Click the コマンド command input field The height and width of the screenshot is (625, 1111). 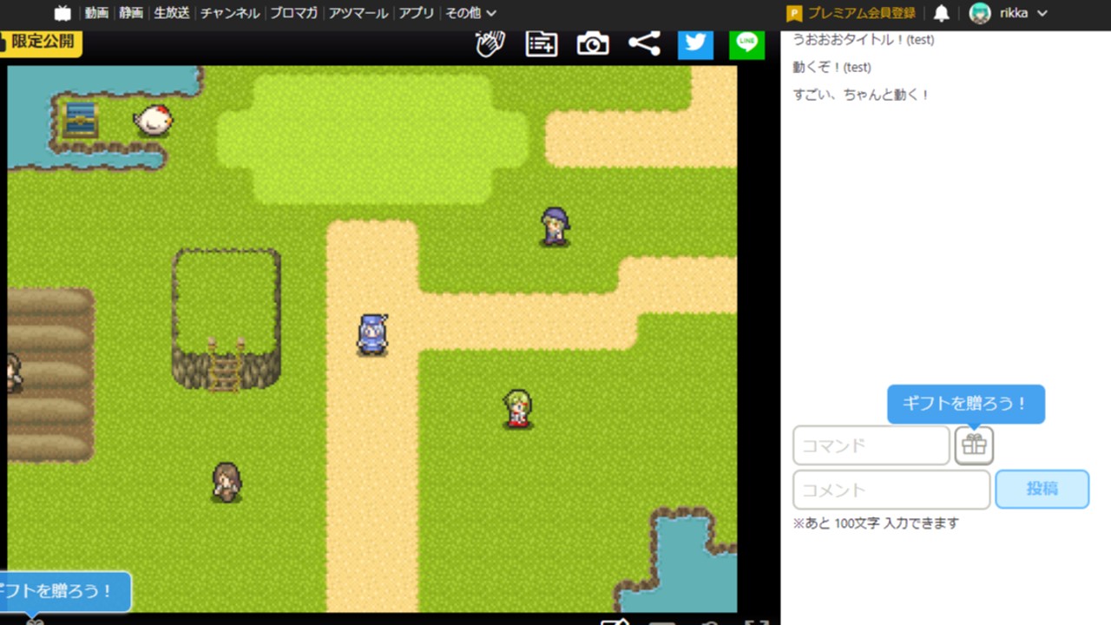(871, 445)
